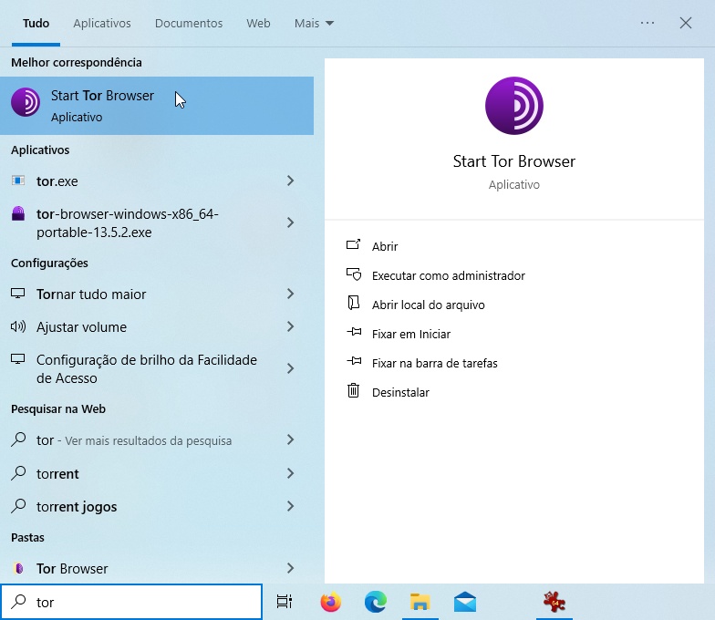Open Tornar tudo maior setting
The image size is (715, 620).
[x=157, y=294]
